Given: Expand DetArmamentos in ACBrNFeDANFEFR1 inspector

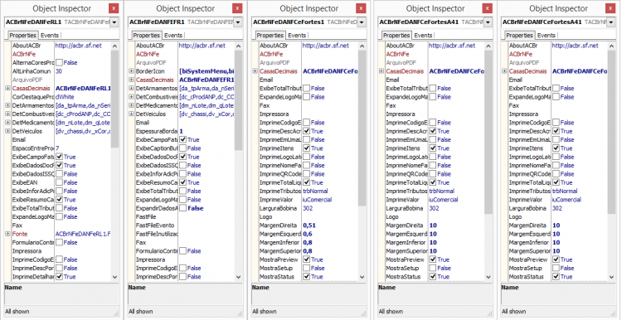Looking at the screenshot, I should coord(131,88).
